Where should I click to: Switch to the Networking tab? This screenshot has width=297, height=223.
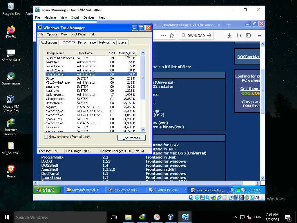pyautogui.click(x=107, y=42)
